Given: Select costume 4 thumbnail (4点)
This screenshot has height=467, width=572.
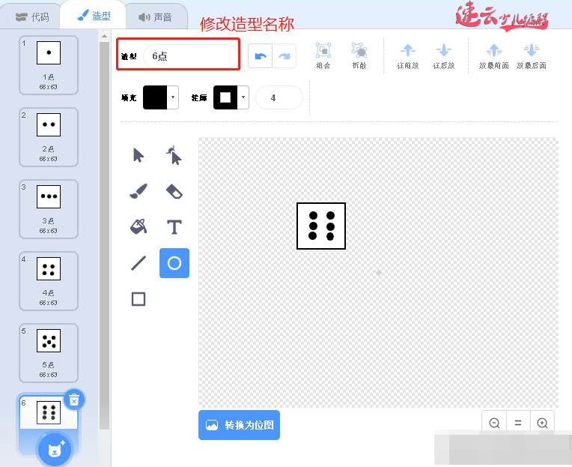Looking at the screenshot, I should click(49, 281).
